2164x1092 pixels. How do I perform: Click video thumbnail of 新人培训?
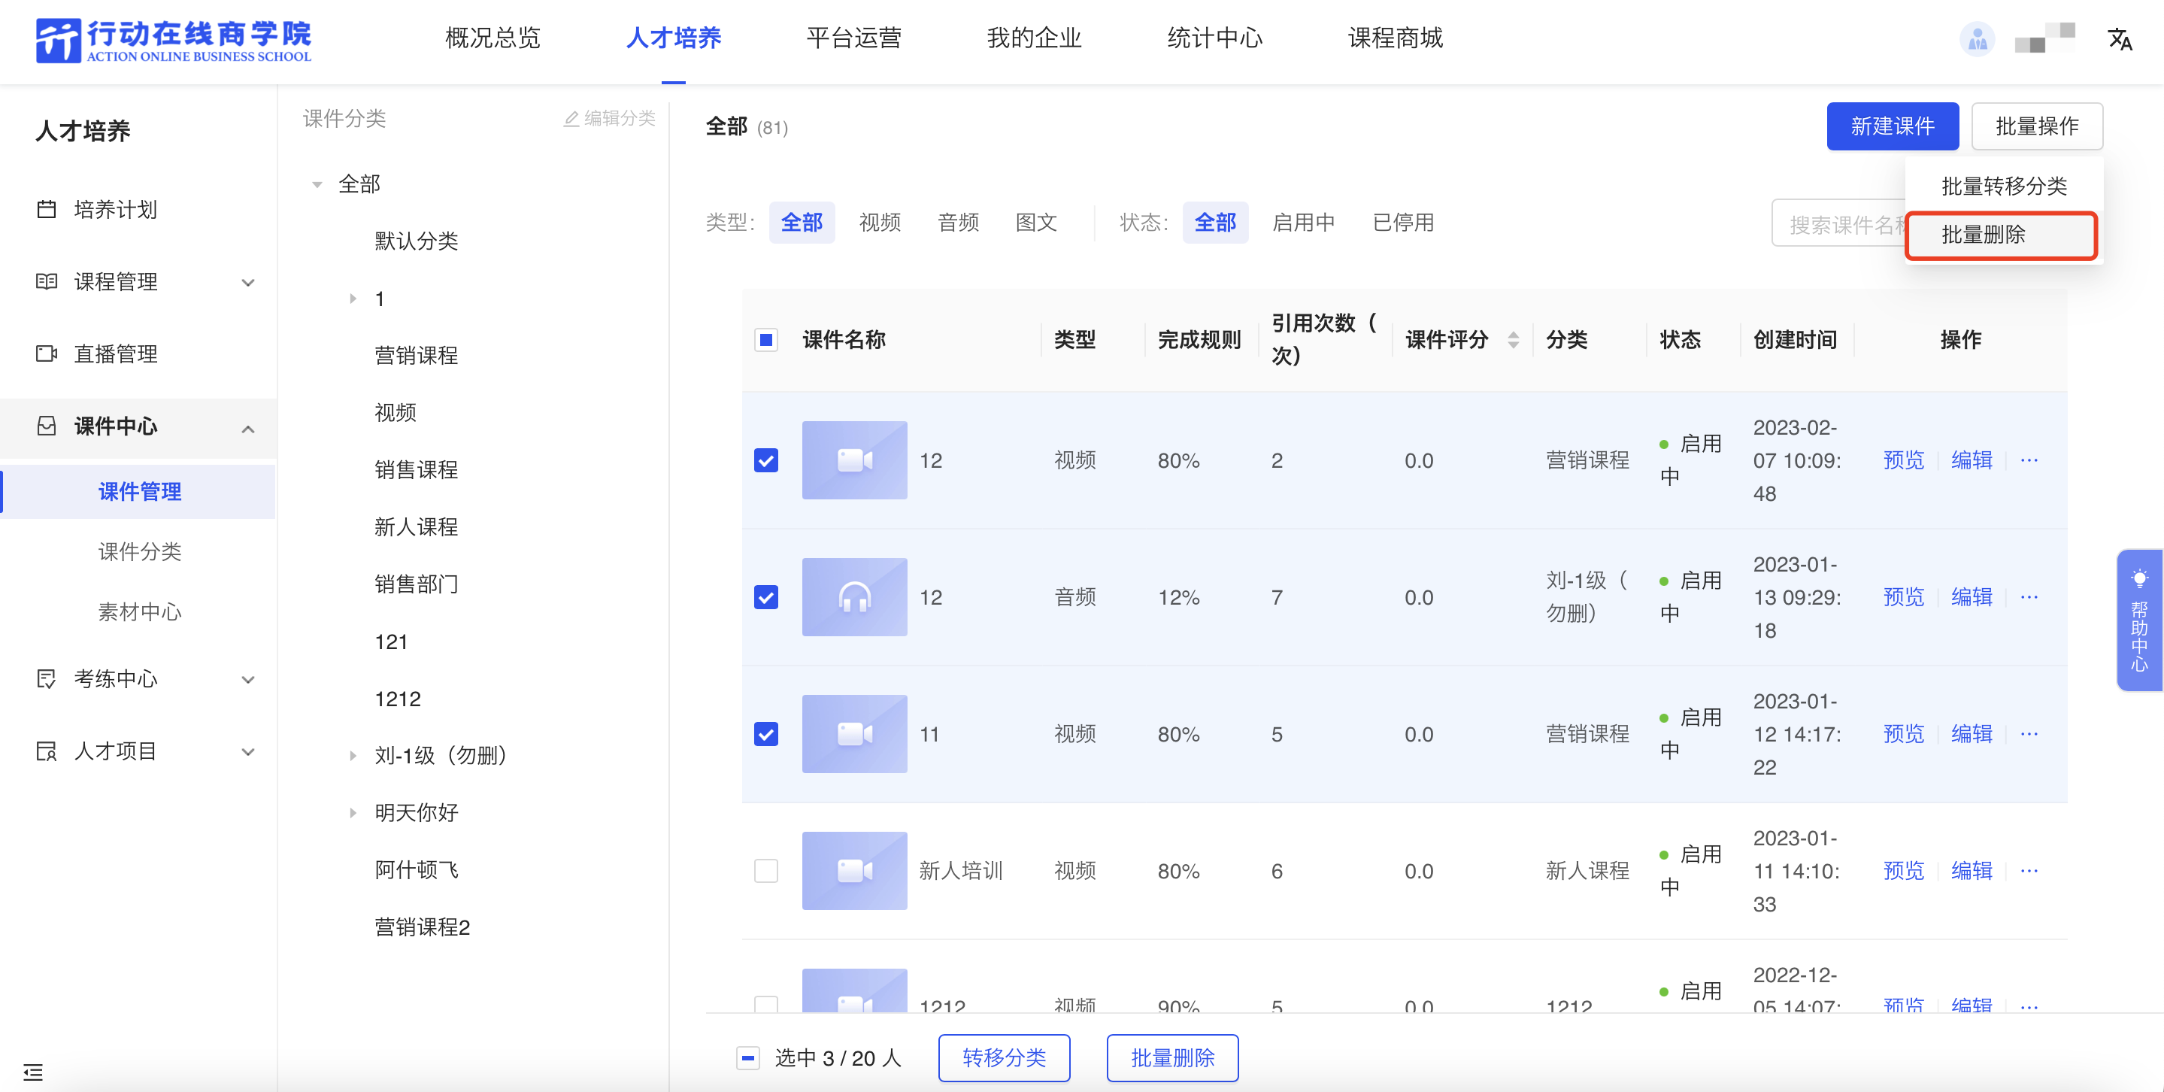[854, 871]
